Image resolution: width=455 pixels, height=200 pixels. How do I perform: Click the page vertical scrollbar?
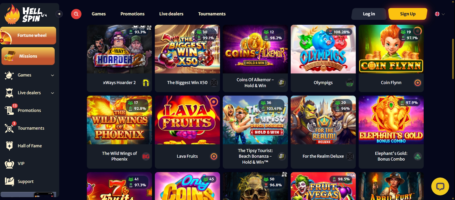pos(453,59)
